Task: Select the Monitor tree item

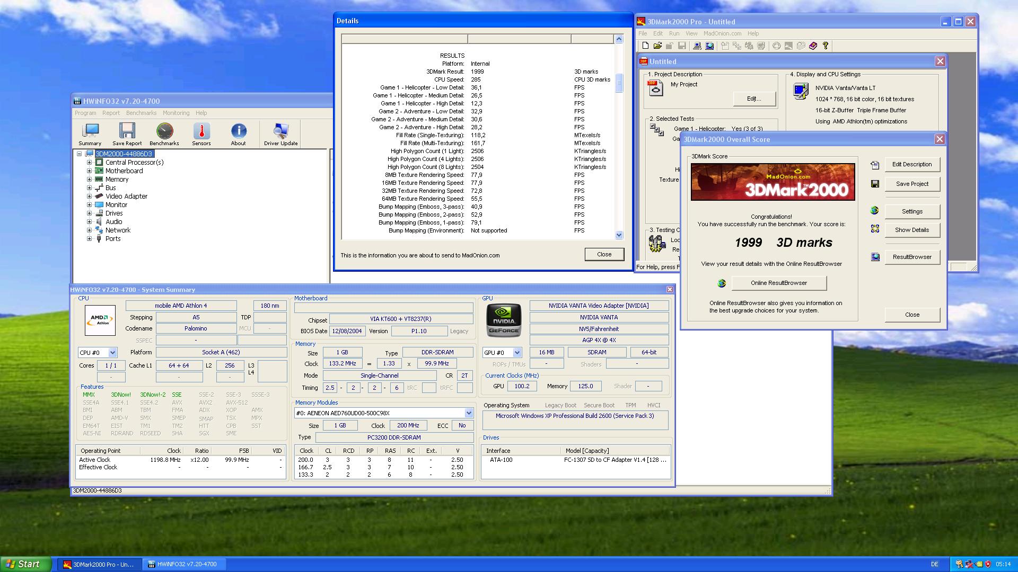Action: pyautogui.click(x=116, y=205)
